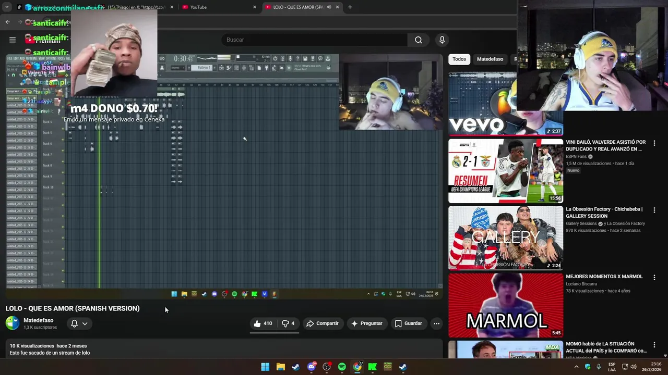Open the ESPN Resumen 2-1 thumbnail
668x375 pixels.
tap(506, 171)
